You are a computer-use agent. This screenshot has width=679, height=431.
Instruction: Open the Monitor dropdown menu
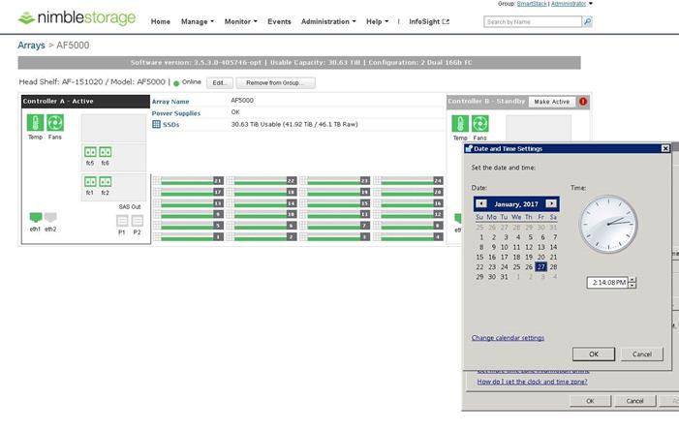point(241,21)
